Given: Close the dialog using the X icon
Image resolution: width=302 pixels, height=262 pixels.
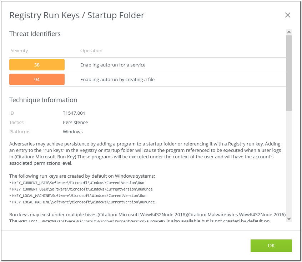Looking at the screenshot, I should click(x=288, y=15).
